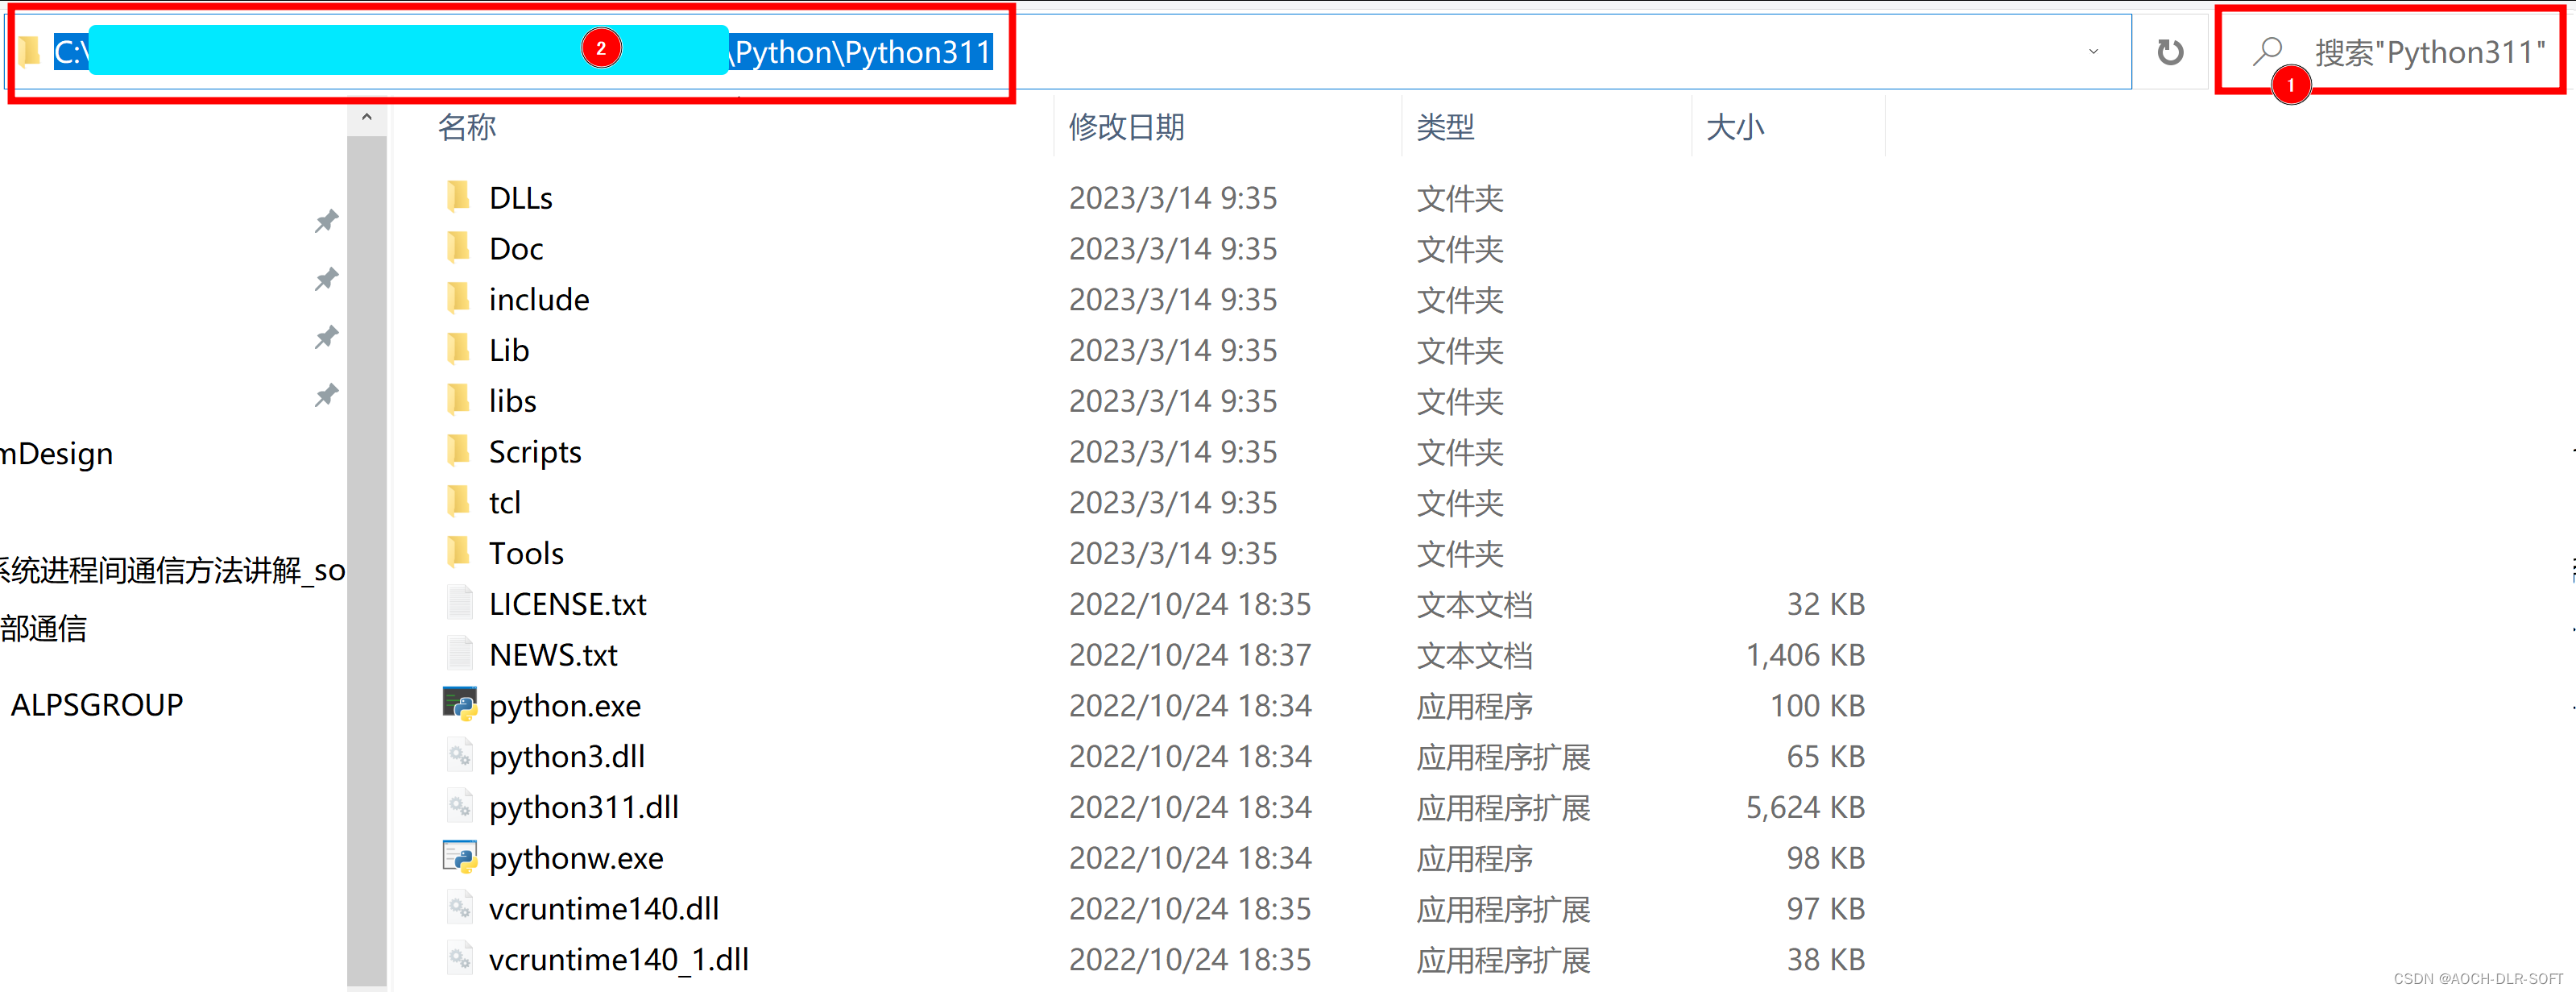Click the refresh icon beside address bar
2576x992 pixels.
point(2169,52)
